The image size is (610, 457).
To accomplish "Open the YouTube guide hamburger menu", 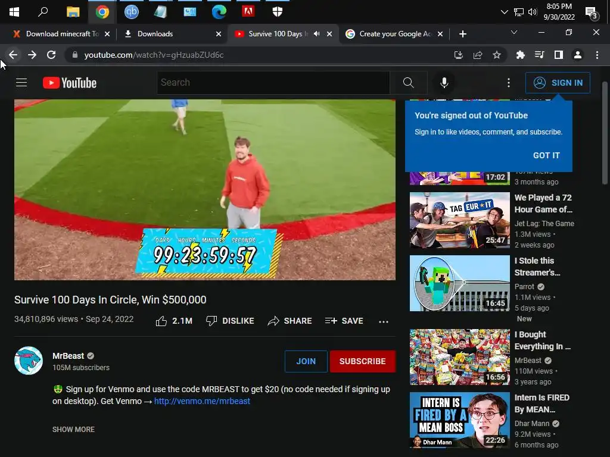I will [x=21, y=82].
